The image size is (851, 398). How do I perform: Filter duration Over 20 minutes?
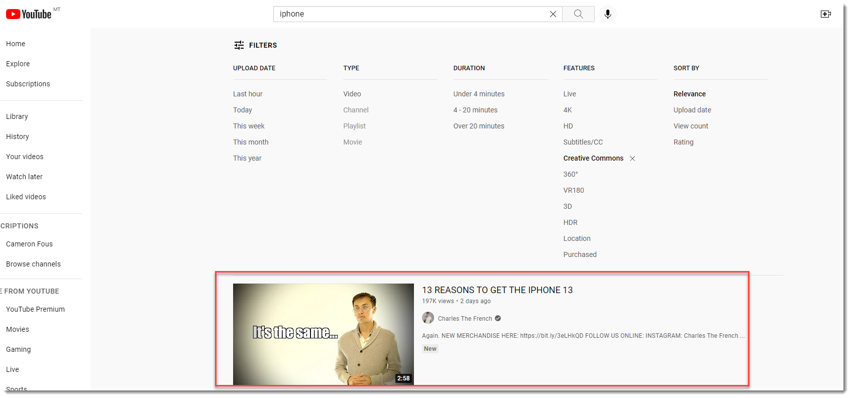[479, 126]
